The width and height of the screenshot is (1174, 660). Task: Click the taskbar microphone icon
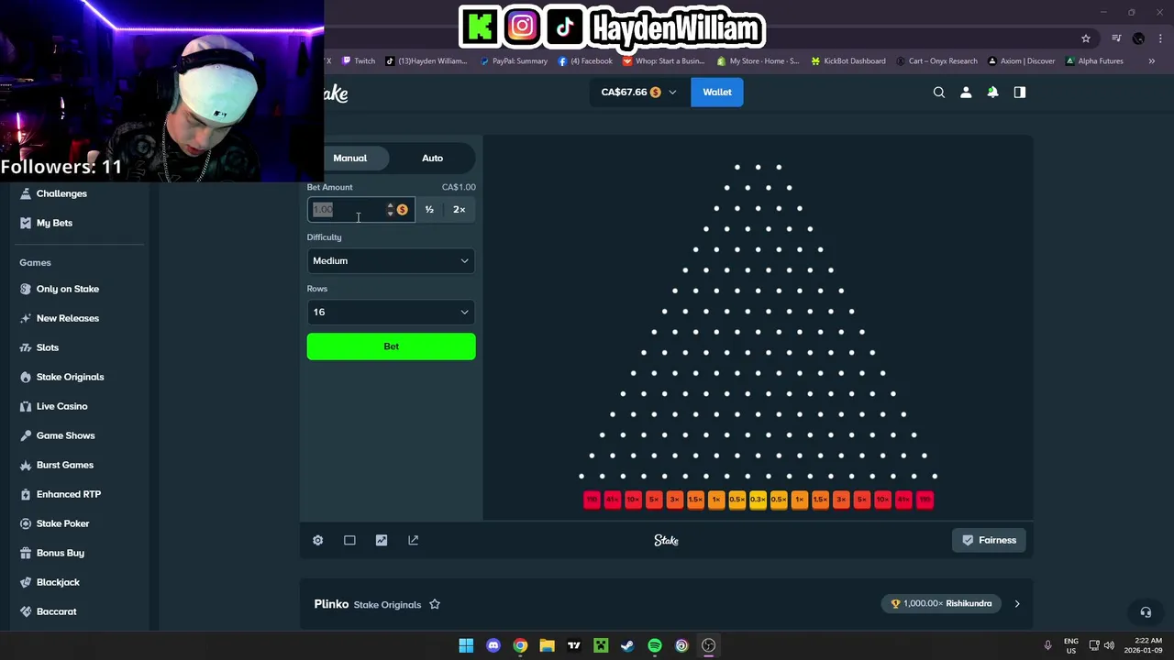point(1047,645)
